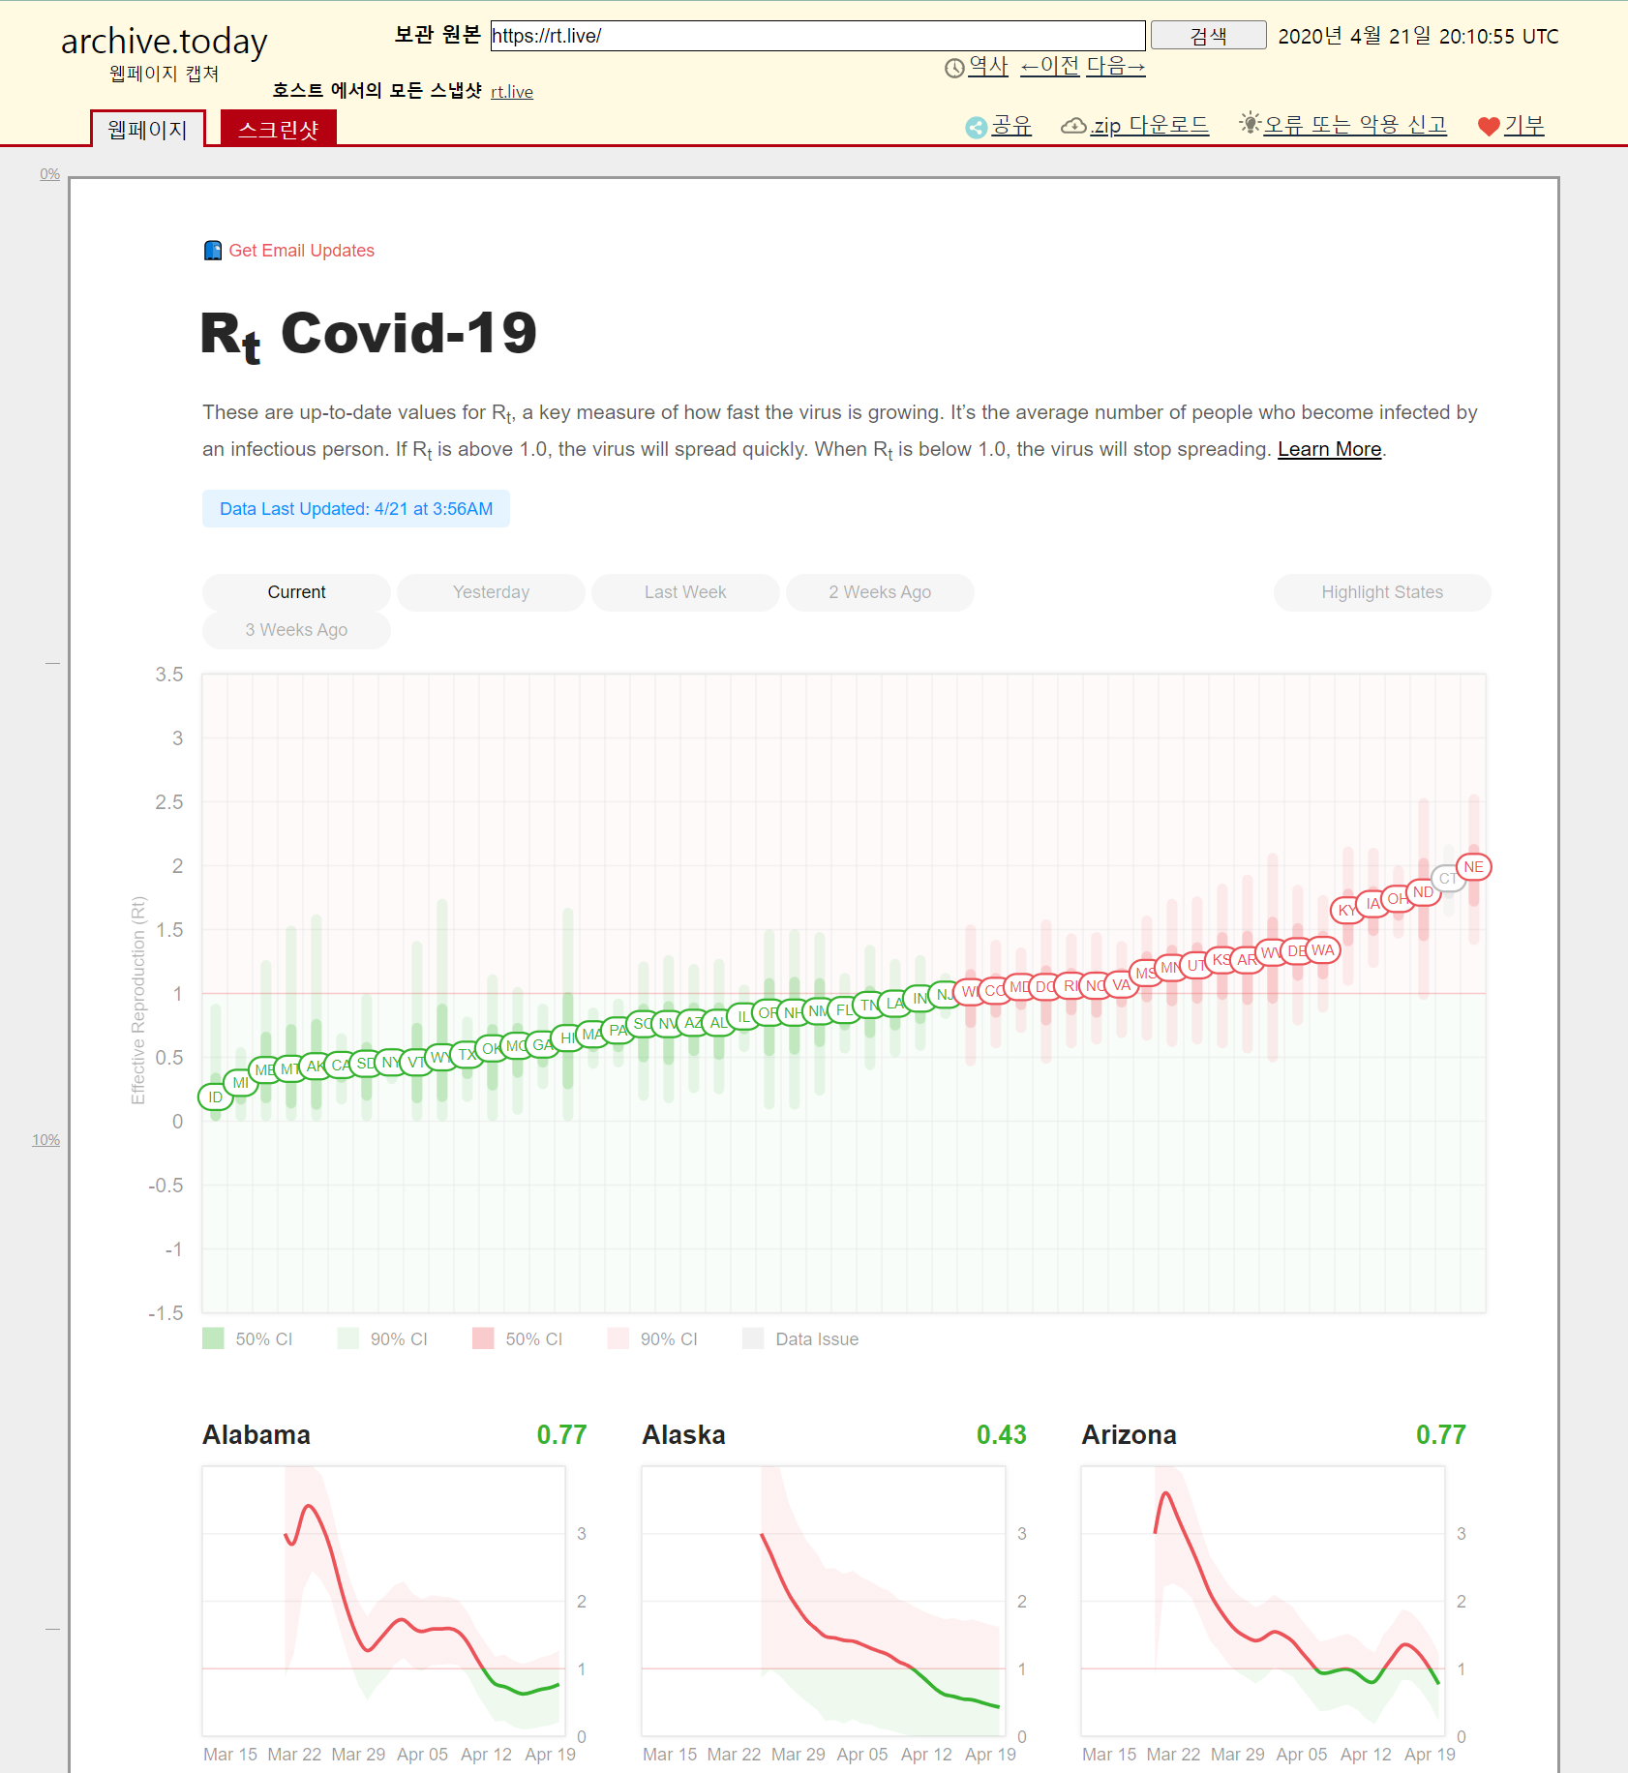Click the mailbox icon beside Get Email Updates
Viewport: 1628px width, 1773px height.
[213, 251]
